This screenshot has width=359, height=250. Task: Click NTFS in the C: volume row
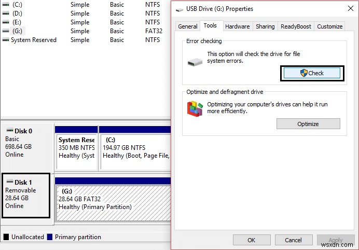pos(153,5)
